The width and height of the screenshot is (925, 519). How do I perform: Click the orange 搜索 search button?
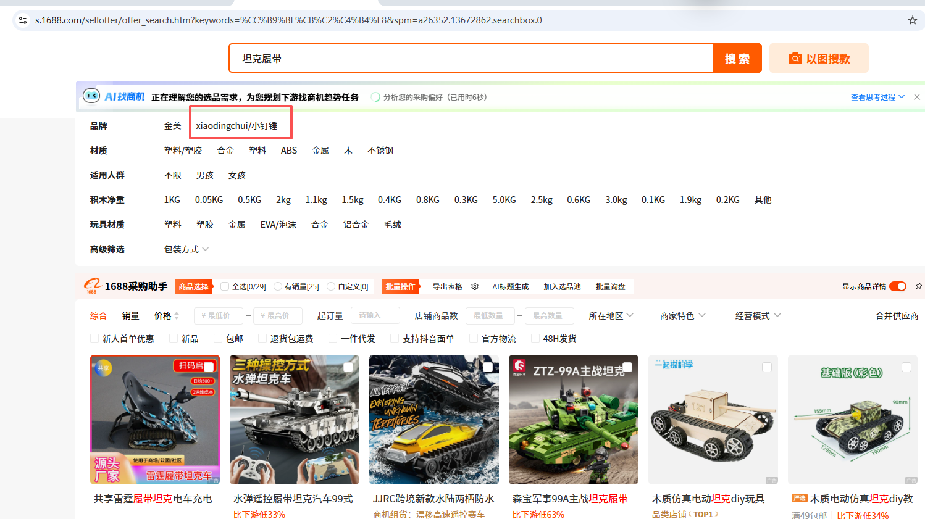[x=737, y=57]
